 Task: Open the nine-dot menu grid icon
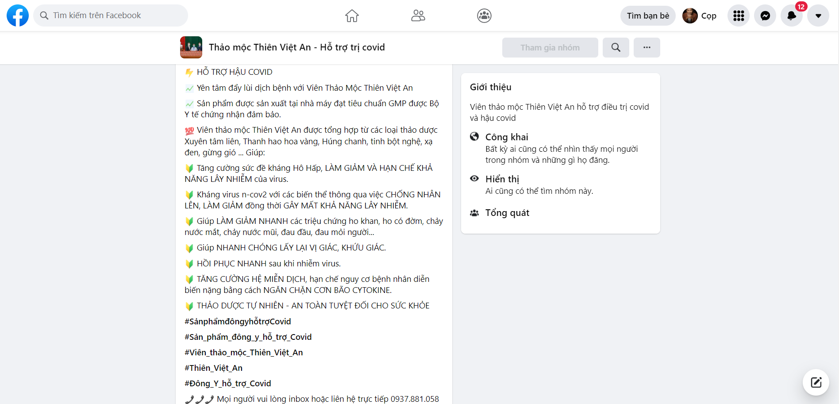[x=739, y=15]
